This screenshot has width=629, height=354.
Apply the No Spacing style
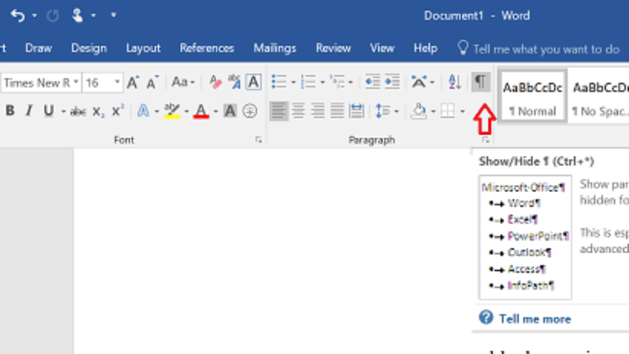click(600, 96)
